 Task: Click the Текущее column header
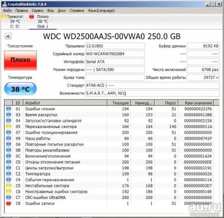(x=119, y=103)
